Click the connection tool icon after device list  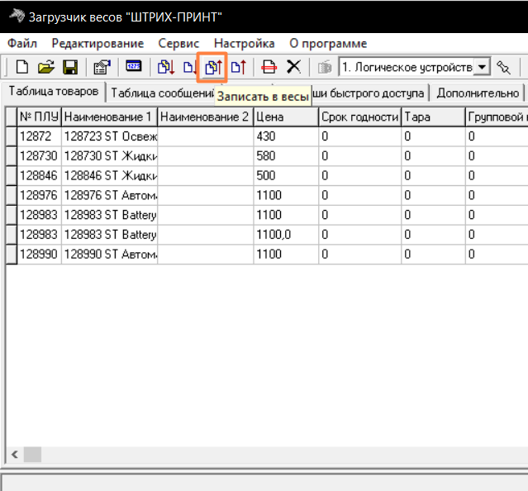tap(504, 67)
